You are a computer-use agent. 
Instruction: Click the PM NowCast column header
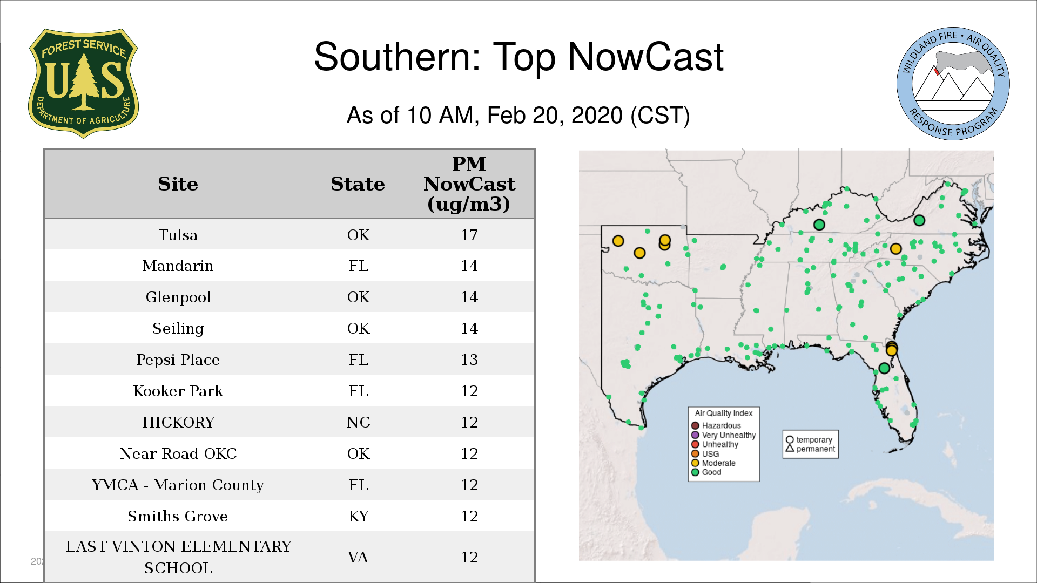click(x=469, y=184)
